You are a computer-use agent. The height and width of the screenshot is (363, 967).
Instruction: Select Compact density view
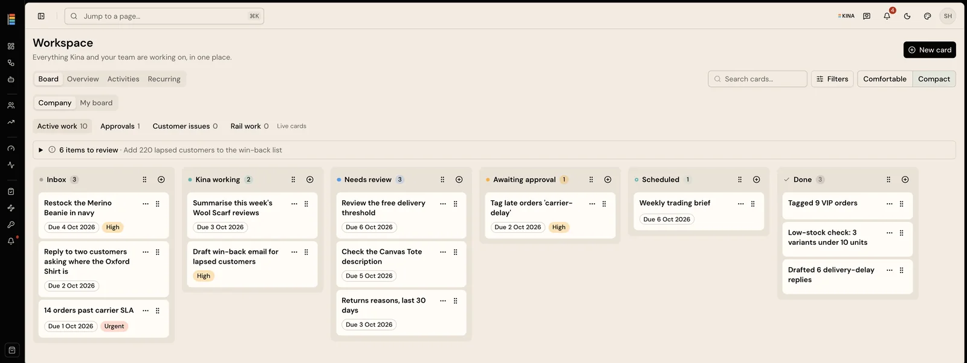[x=934, y=79]
